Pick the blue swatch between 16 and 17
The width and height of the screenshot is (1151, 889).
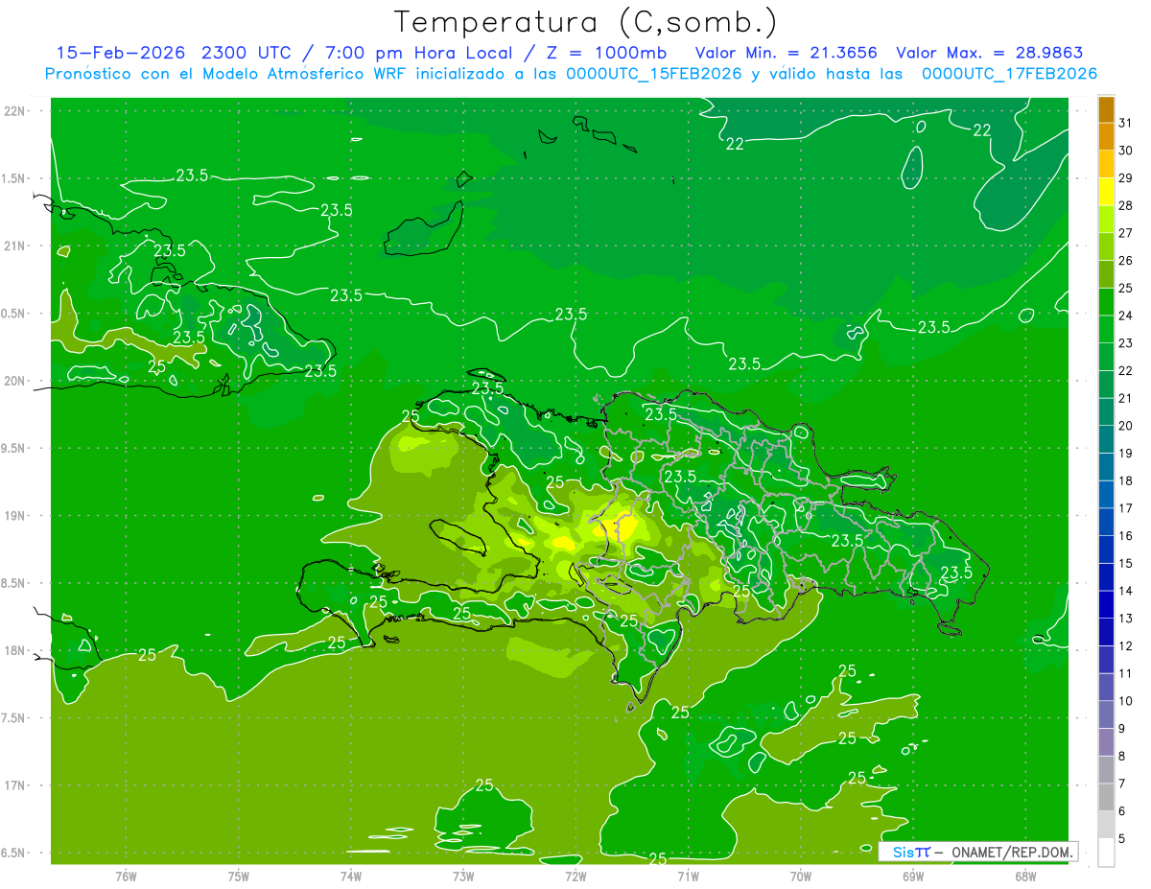(x=1106, y=522)
